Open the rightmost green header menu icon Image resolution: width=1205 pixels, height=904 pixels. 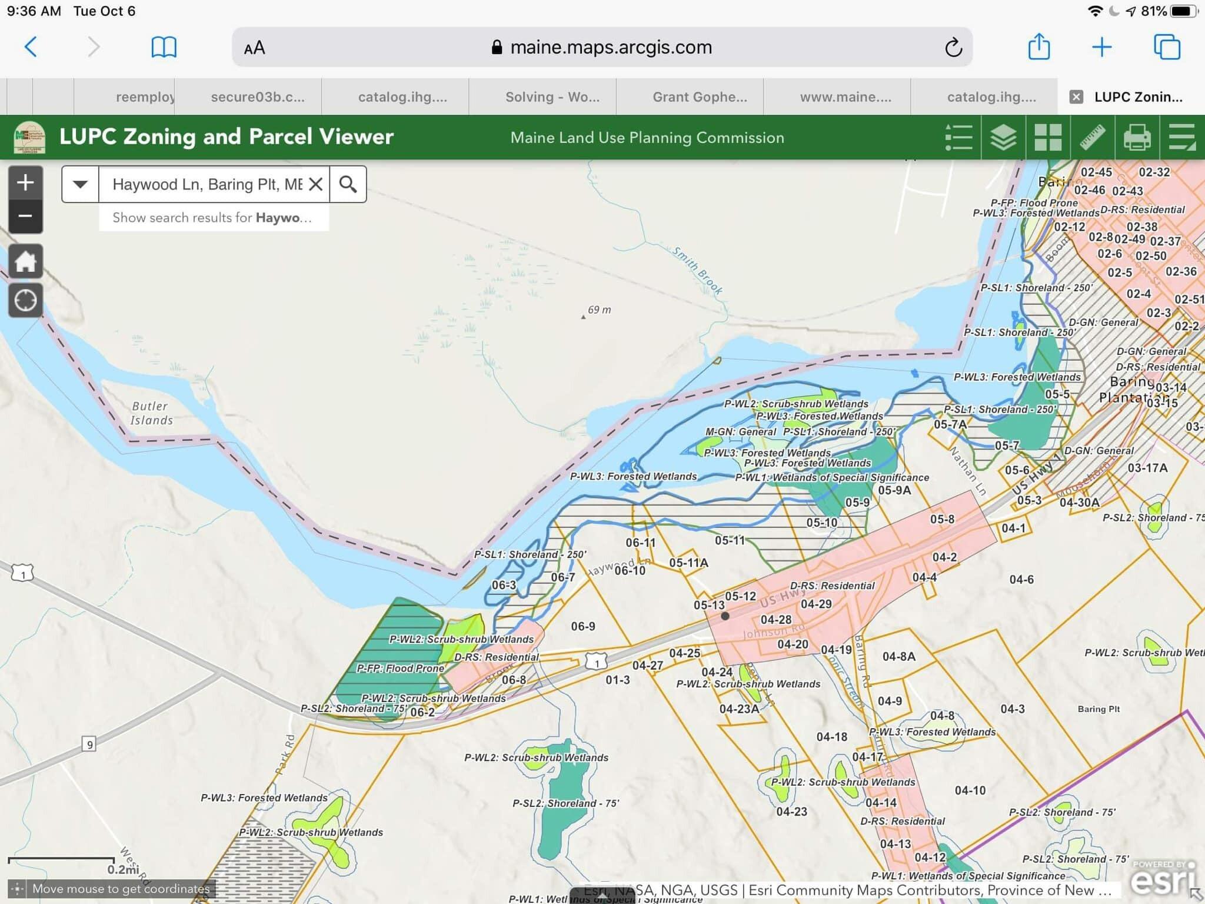(1181, 137)
